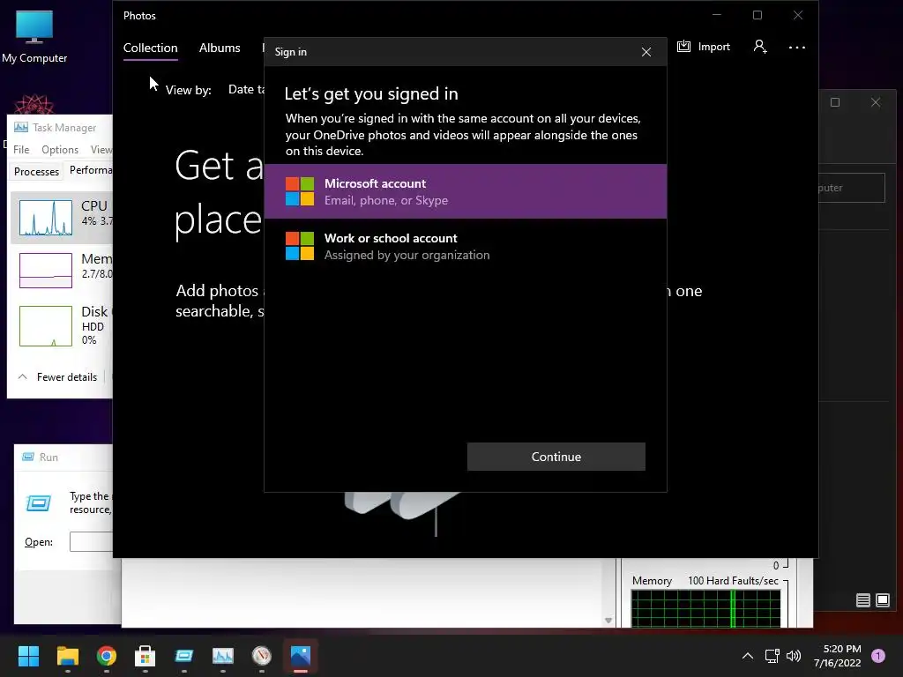The width and height of the screenshot is (903, 677).
Task: Open the Photos more options ellipsis menu
Action: coord(797,48)
